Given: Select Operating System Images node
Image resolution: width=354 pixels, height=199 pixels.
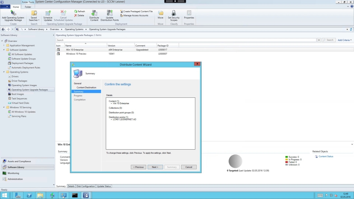Looking at the screenshot, I should (x=24, y=85).
